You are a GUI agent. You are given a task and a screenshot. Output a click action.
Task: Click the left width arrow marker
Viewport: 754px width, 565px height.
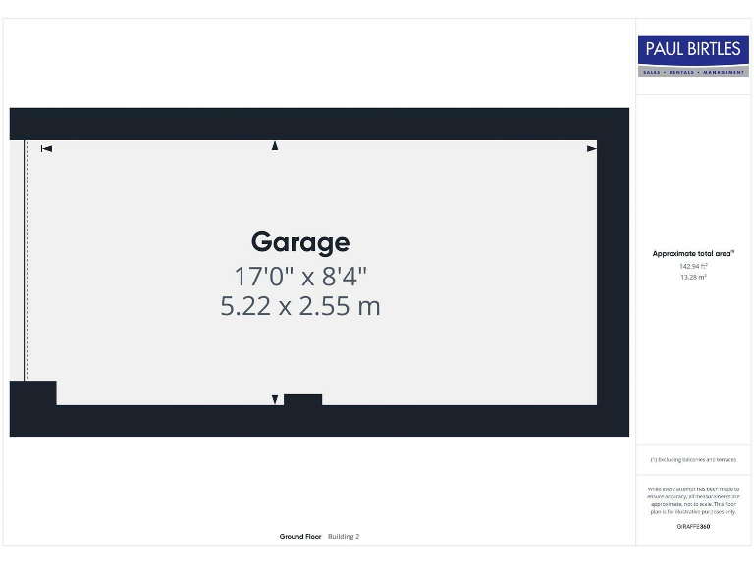[46, 149]
